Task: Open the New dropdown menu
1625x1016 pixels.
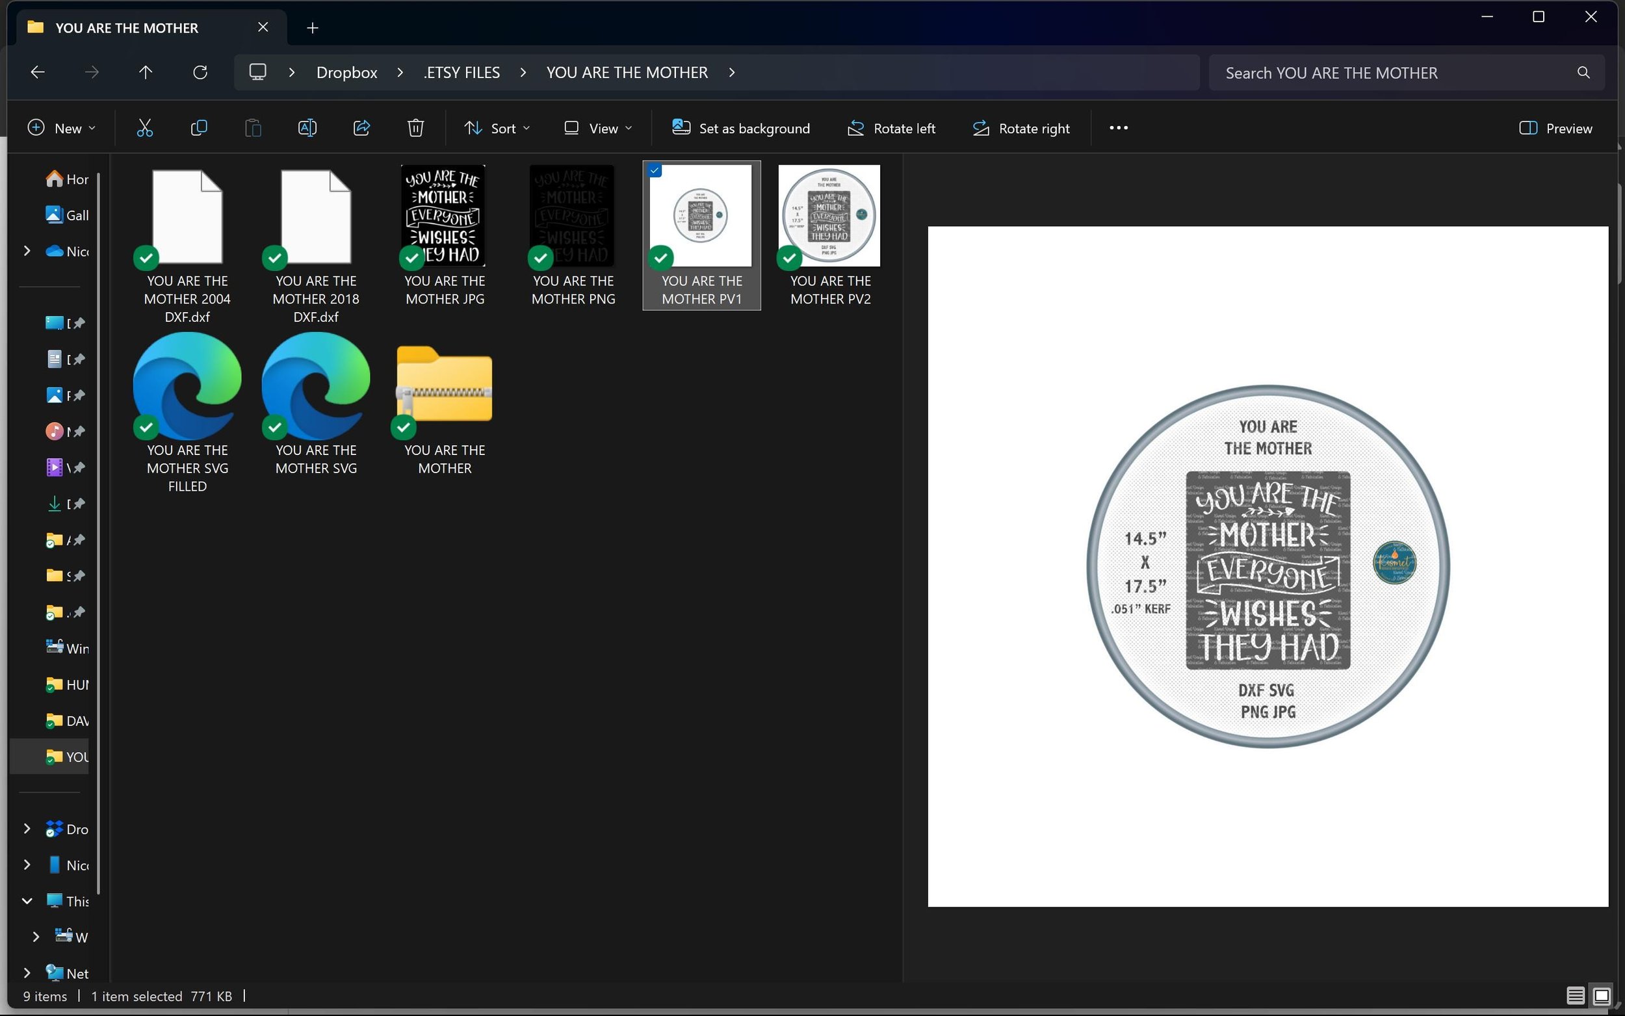Action: click(x=61, y=127)
